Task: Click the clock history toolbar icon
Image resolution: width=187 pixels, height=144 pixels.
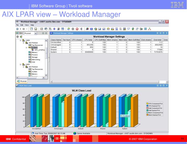Action: point(46,29)
